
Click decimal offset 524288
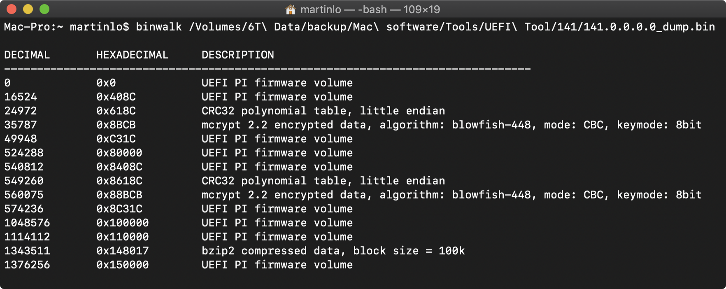[x=24, y=153]
